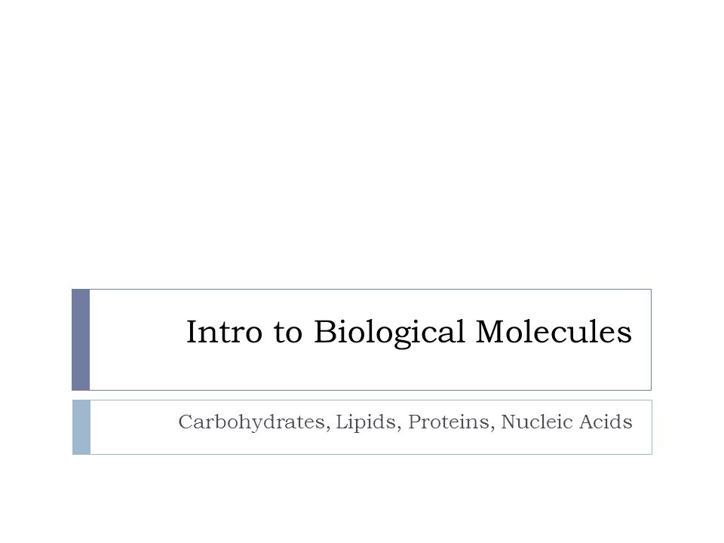The width and height of the screenshot is (724, 543).
Task: Click the word "Intro" in the title
Action: coord(225,332)
